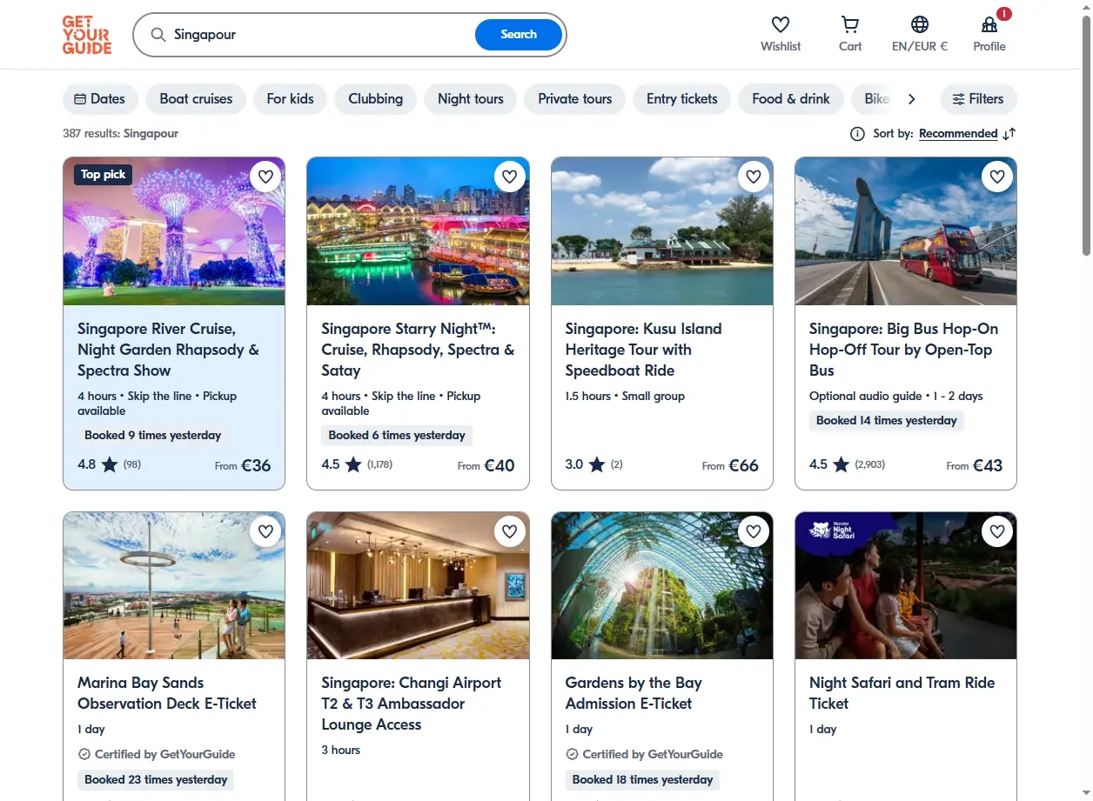
Task: Click 'Booked 14 times yesterday' label
Action: point(886,421)
